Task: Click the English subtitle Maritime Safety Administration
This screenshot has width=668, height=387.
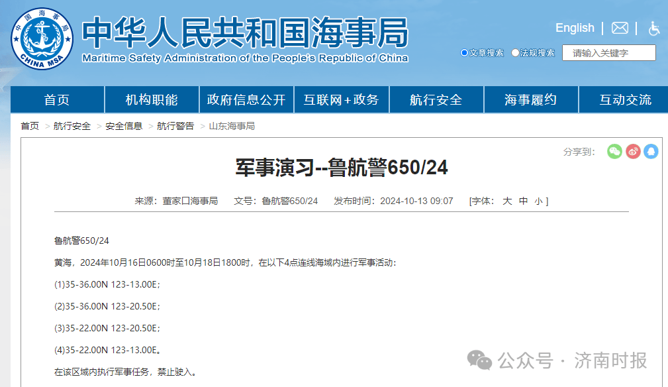Action: click(x=245, y=58)
